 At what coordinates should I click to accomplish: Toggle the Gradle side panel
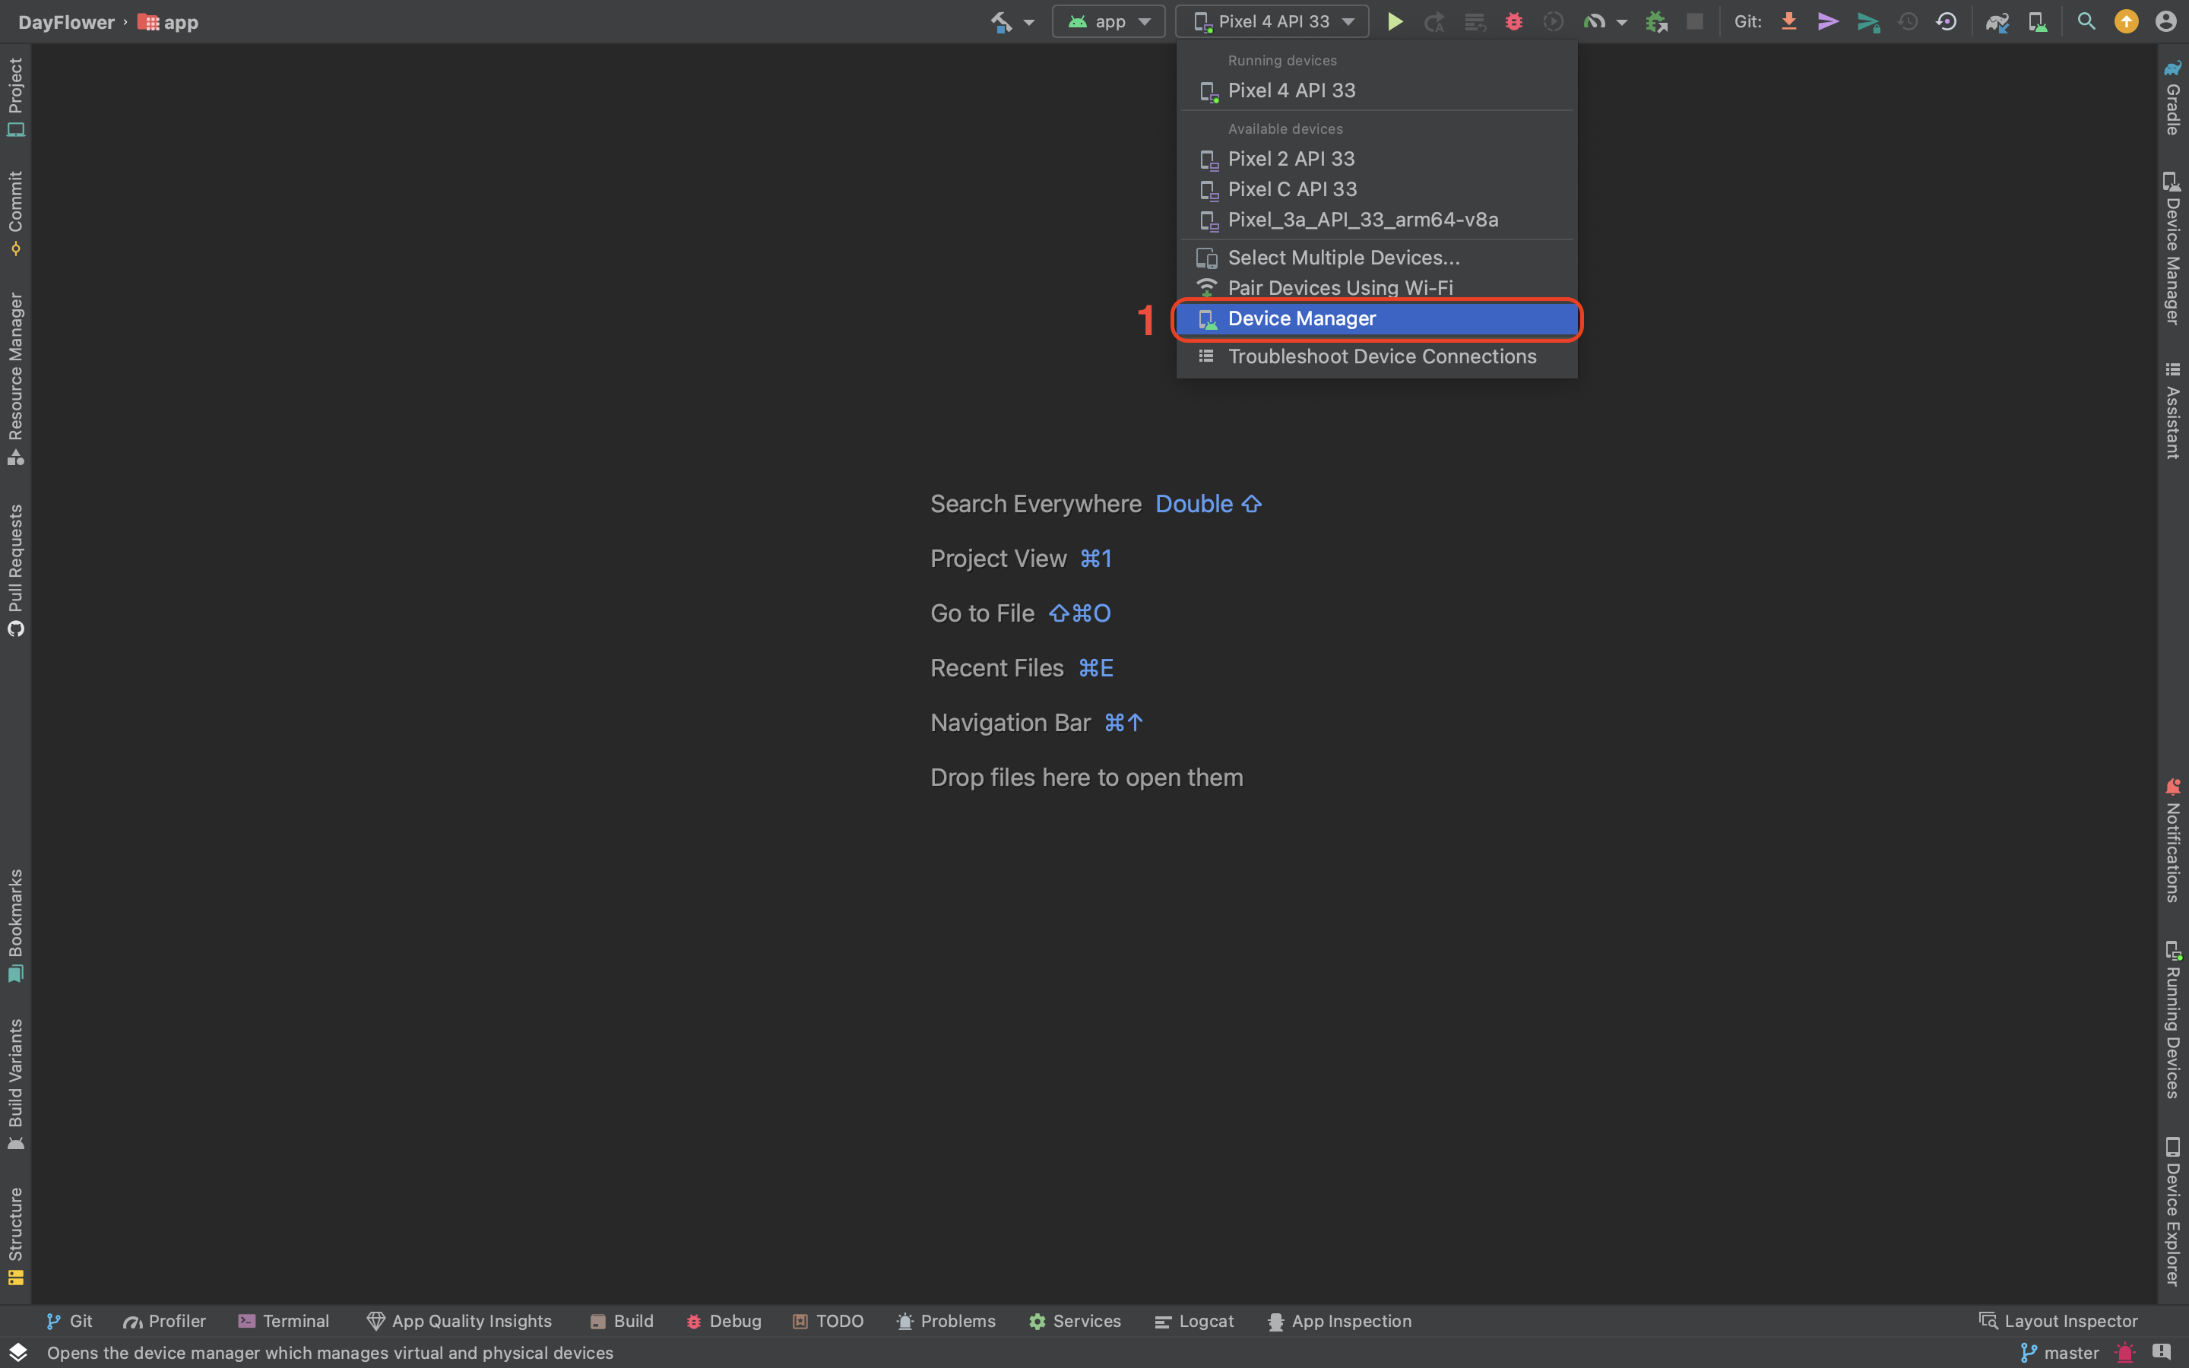click(x=2173, y=98)
